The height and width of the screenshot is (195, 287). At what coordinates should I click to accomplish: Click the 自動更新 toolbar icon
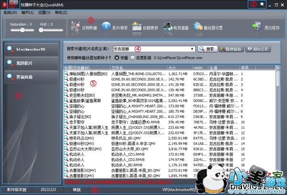click(x=137, y=27)
